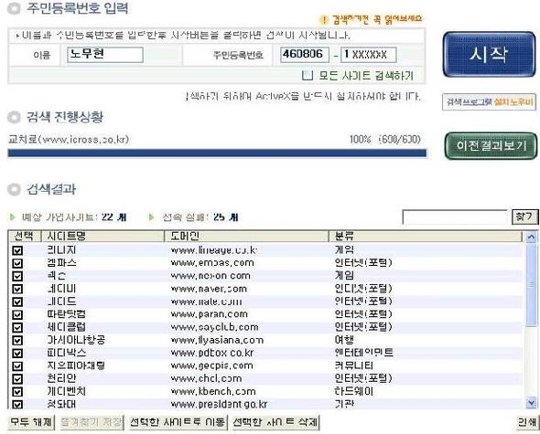This screenshot has width=540, height=434.
Task: Uncheck the 파란닷컴 row checkbox
Action: point(17,314)
